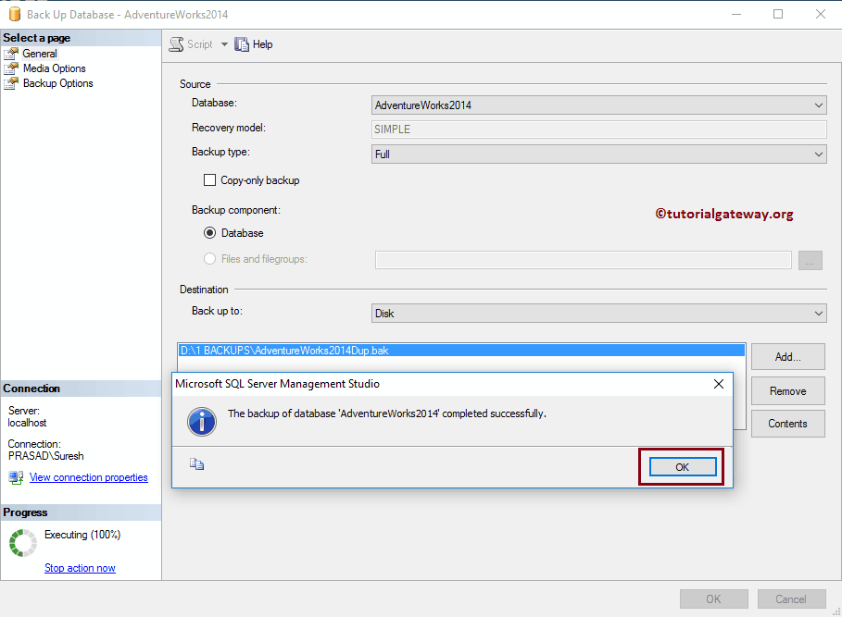Close the Back Up Database window
This screenshot has height=617, width=842.
point(821,15)
